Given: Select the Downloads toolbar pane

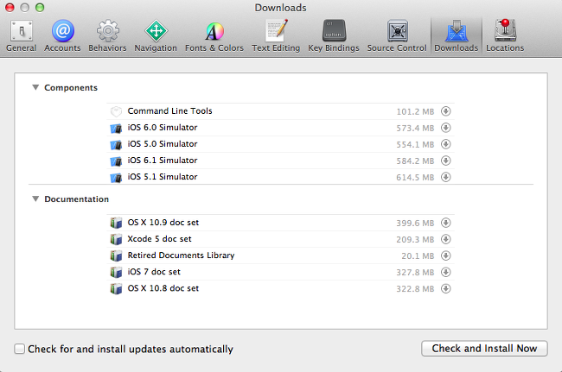Looking at the screenshot, I should click(x=457, y=36).
